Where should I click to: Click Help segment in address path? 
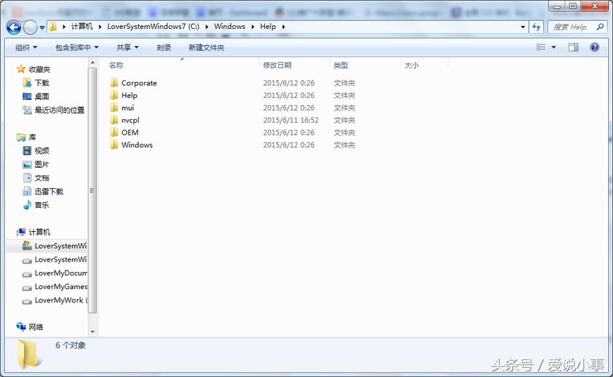tap(268, 27)
